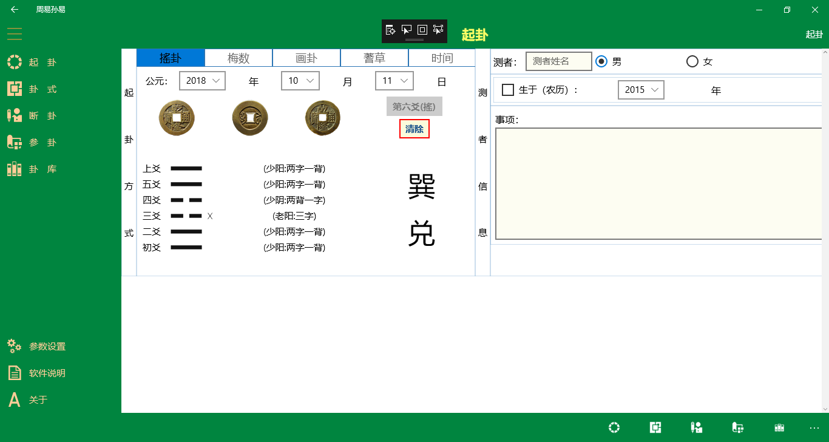Toggle Track Focused Element debug icon
Image resolution: width=829 pixels, height=442 pixels.
(438, 30)
